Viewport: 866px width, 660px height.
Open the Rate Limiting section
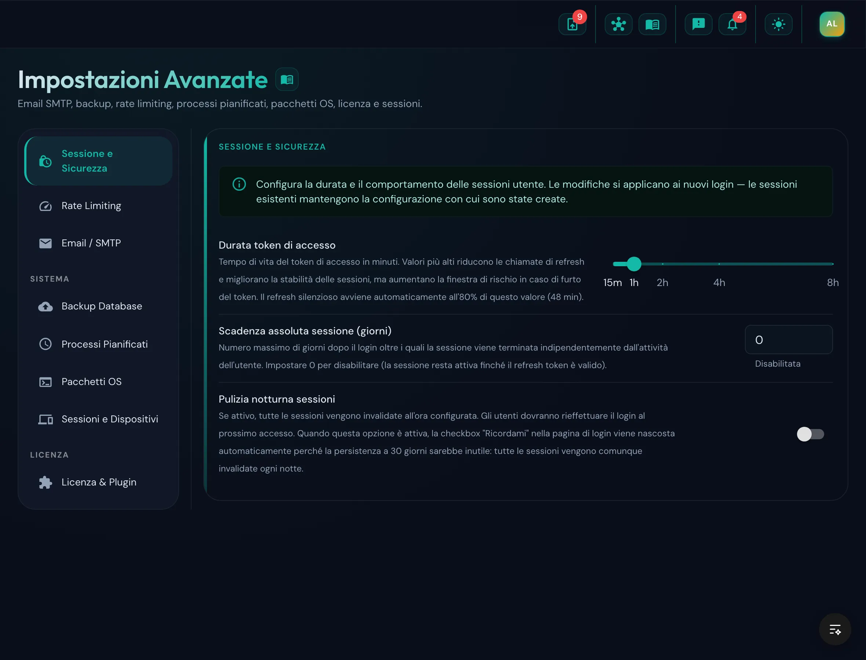98,206
